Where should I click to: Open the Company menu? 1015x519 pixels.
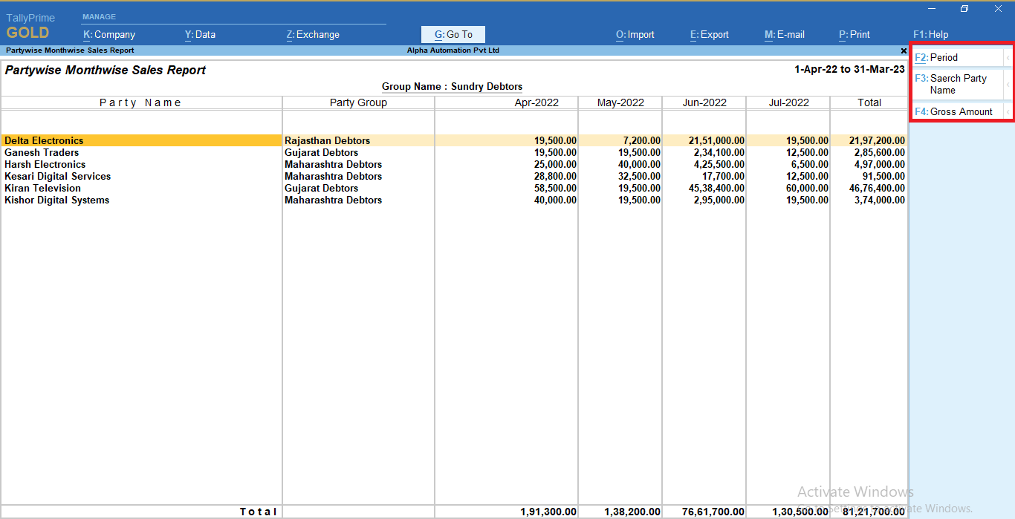click(108, 34)
